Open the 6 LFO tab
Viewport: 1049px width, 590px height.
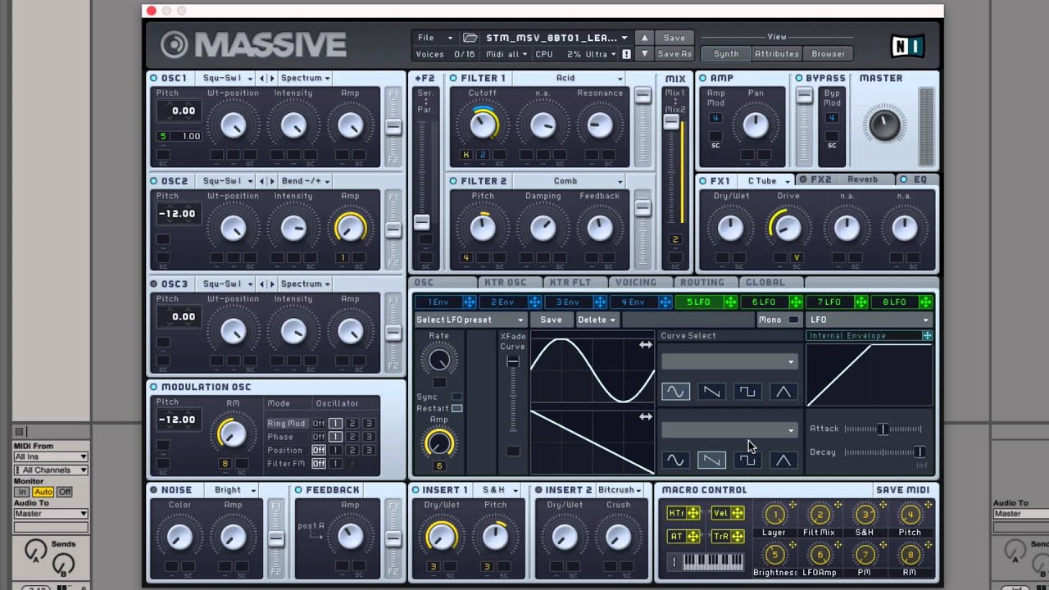764,302
